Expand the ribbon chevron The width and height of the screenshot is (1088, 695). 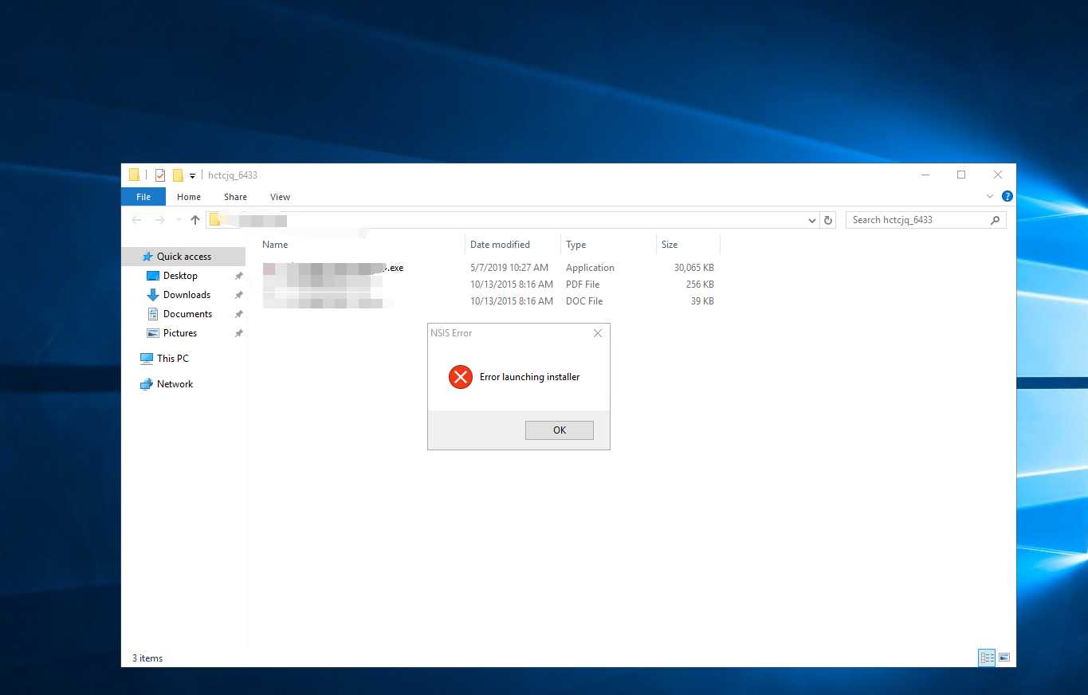(990, 196)
